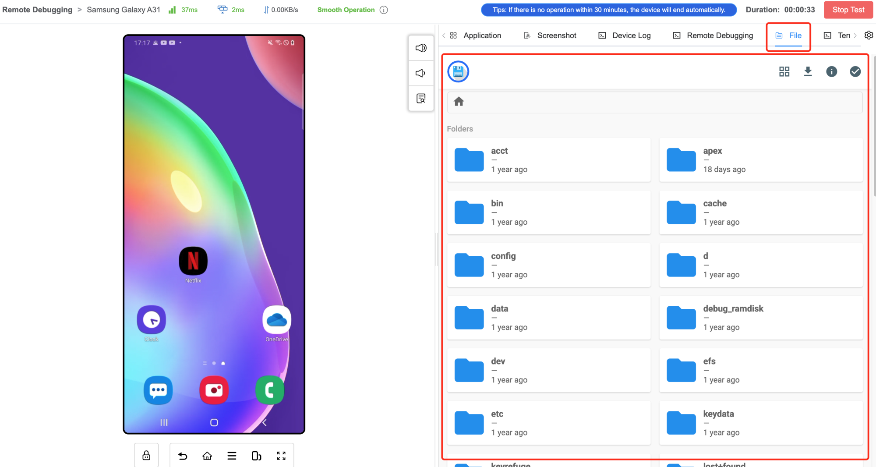Tap the home control below phone

click(x=207, y=456)
